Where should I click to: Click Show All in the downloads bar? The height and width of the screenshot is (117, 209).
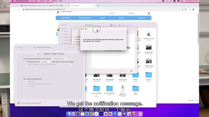[191, 100]
